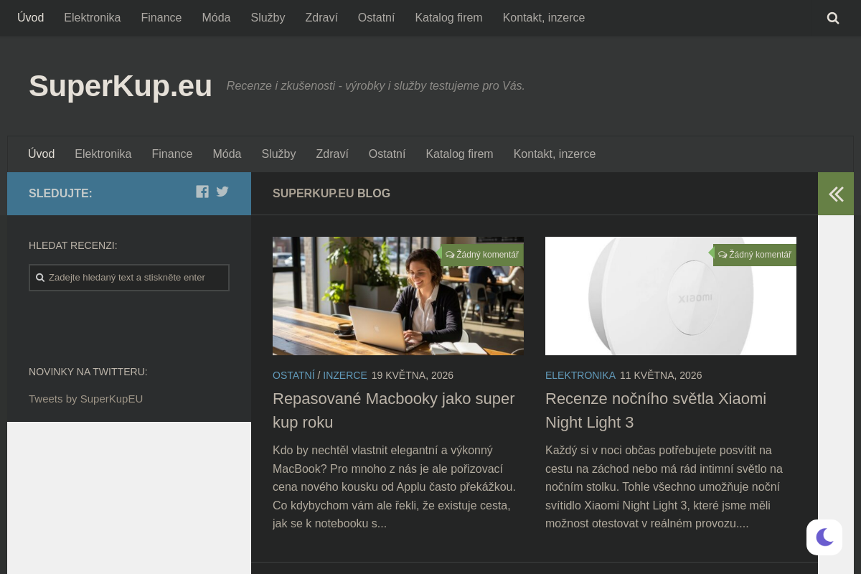Open Zdraví in top navigation bar
861x574 pixels.
click(x=321, y=18)
